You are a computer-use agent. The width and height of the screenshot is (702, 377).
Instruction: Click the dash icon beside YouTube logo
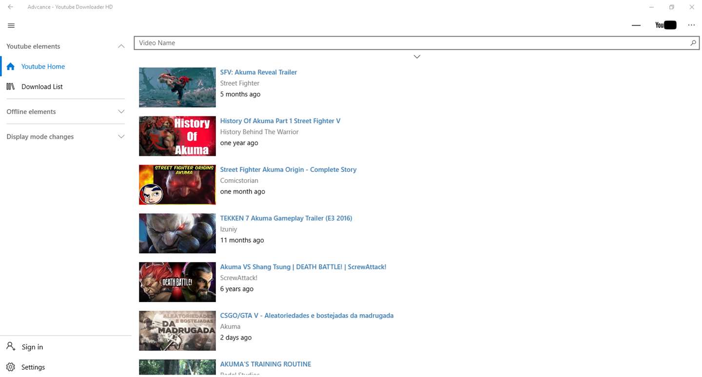[x=636, y=25]
